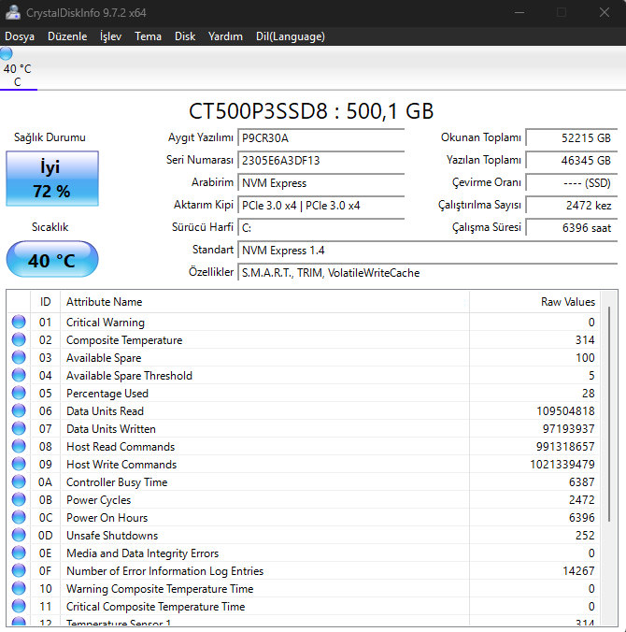
Task: Click status orb for Critical Composite Temperature Time
Action: click(19, 606)
